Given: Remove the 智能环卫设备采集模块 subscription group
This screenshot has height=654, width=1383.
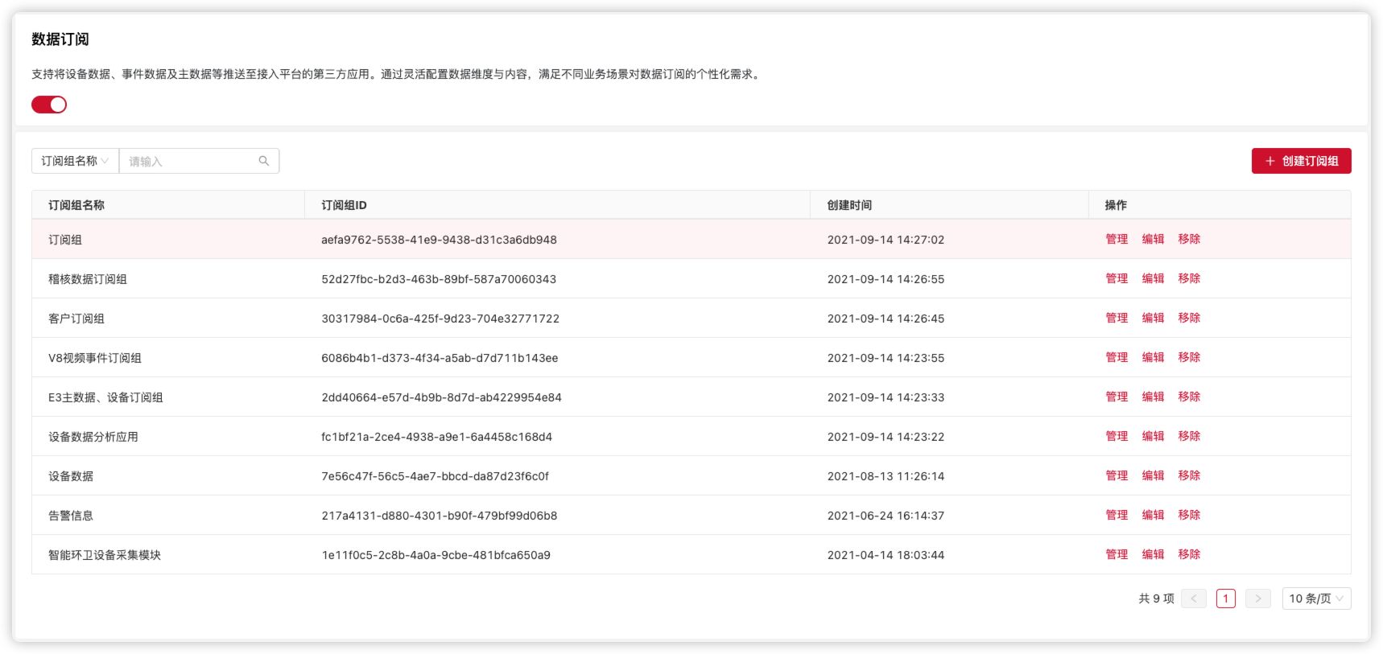Looking at the screenshot, I should [x=1189, y=554].
